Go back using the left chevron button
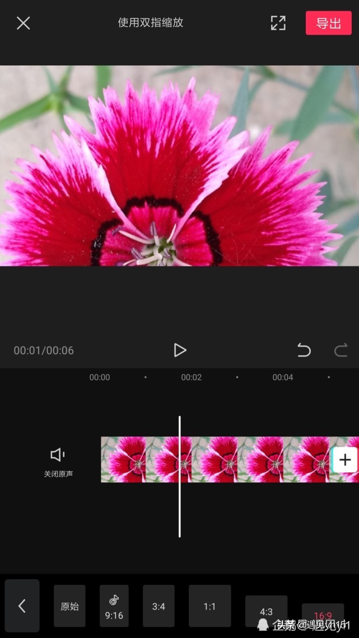 22,606
